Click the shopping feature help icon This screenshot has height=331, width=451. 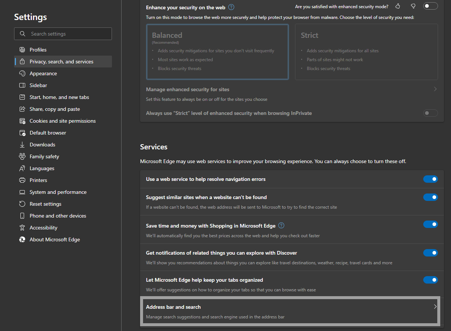pos(281,225)
